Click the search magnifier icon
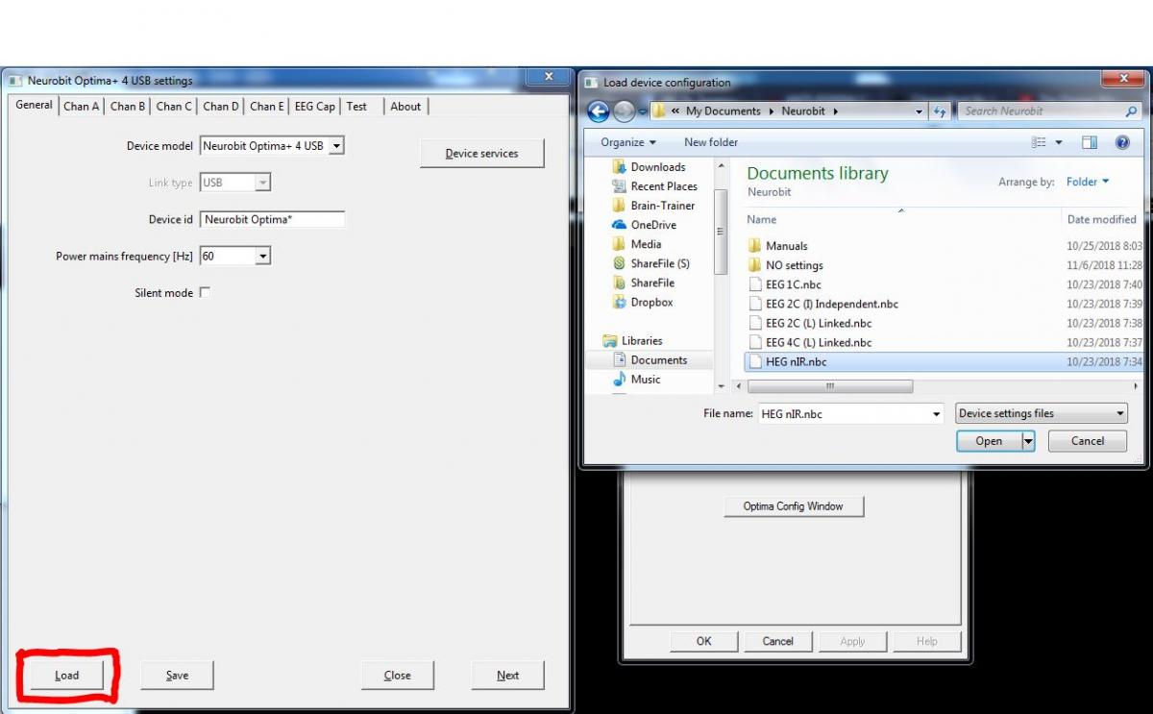This screenshot has width=1153, height=714. pos(1131,111)
